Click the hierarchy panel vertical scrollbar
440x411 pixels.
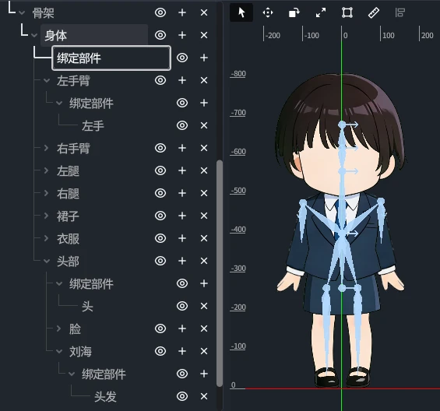(x=220, y=273)
